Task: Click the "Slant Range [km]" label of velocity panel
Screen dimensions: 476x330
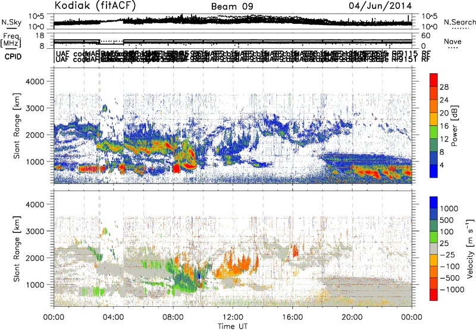Action: tap(17, 248)
